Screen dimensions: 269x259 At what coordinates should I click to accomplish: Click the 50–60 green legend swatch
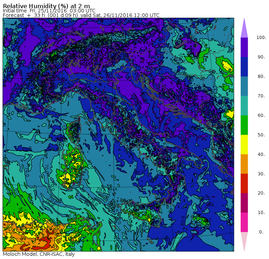pyautogui.click(x=244, y=125)
